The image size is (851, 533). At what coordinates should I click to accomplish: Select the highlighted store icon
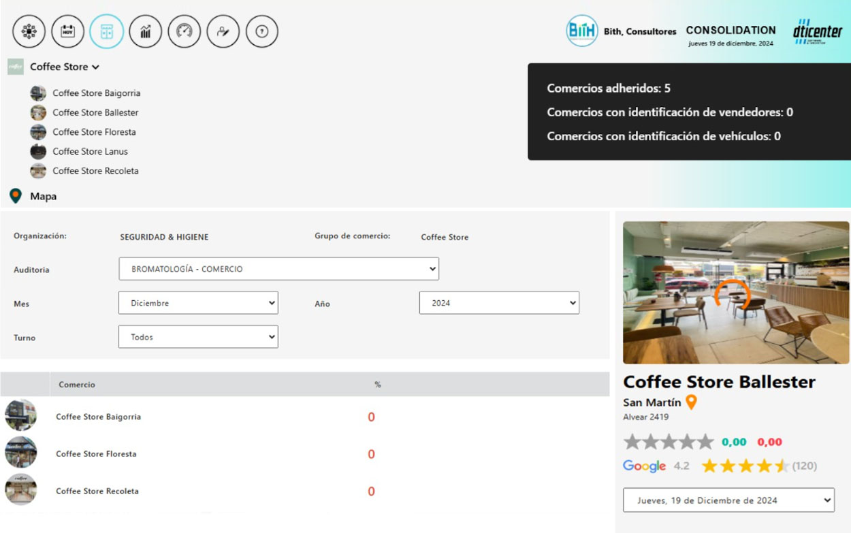coord(107,31)
